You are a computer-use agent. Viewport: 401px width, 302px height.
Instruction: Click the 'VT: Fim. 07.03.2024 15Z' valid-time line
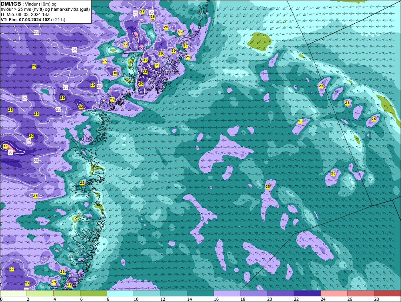coord(33,19)
